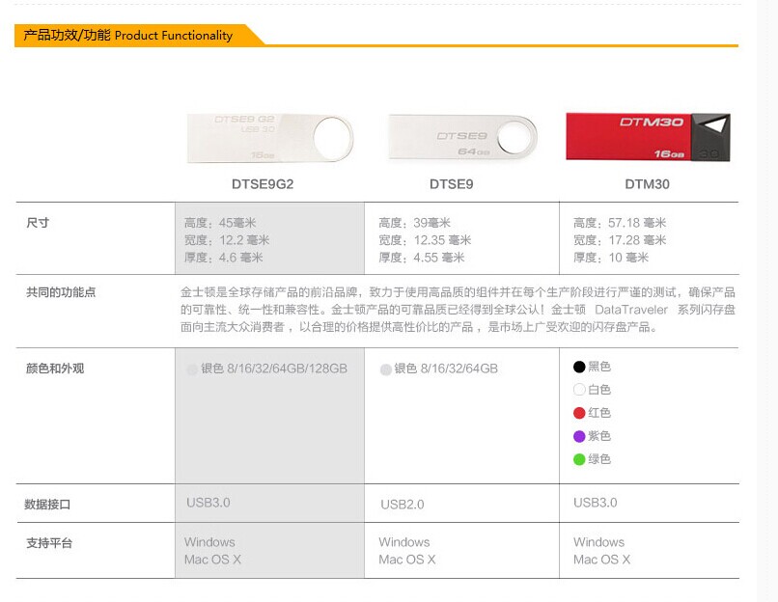Click the DTSE9 product name label

click(451, 184)
